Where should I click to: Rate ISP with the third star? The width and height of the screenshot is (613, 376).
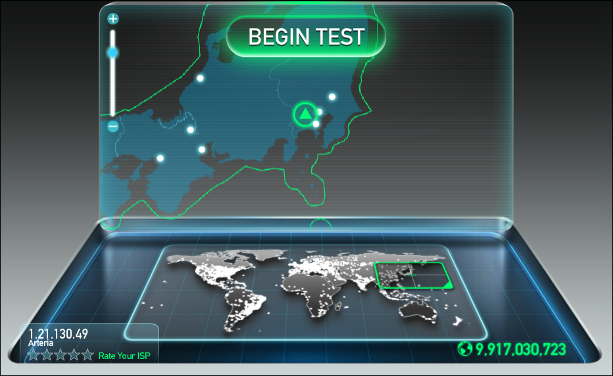[x=61, y=355]
